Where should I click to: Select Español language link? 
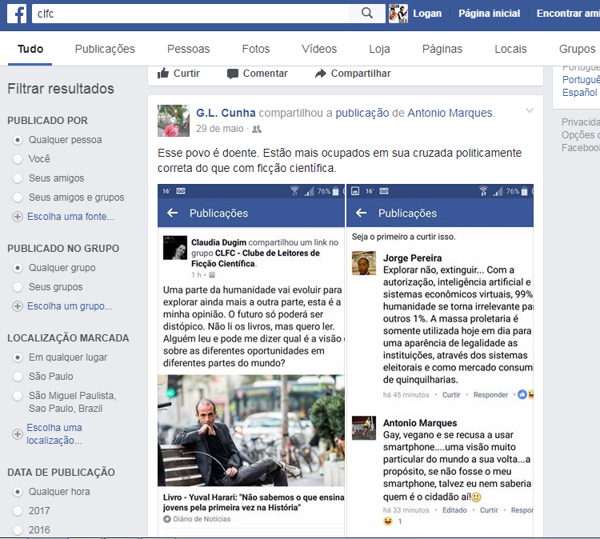[x=579, y=93]
